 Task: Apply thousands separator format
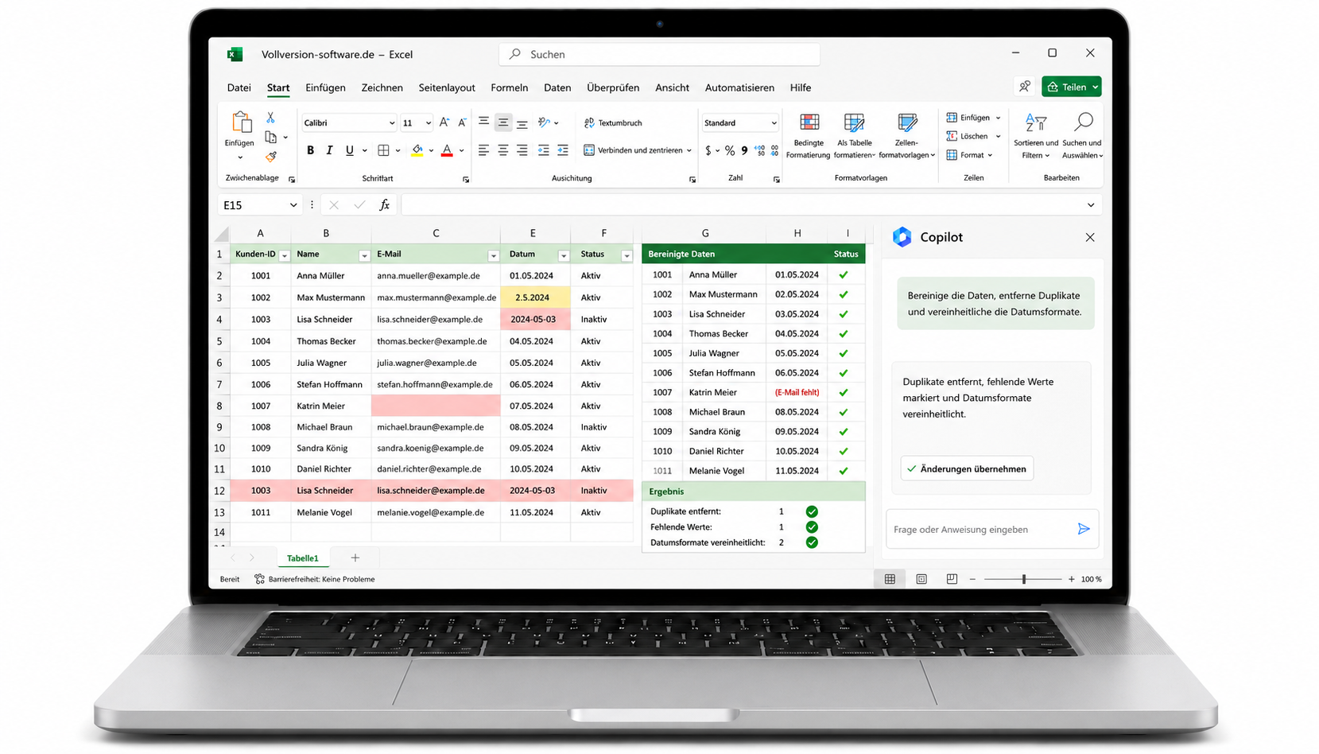(744, 150)
